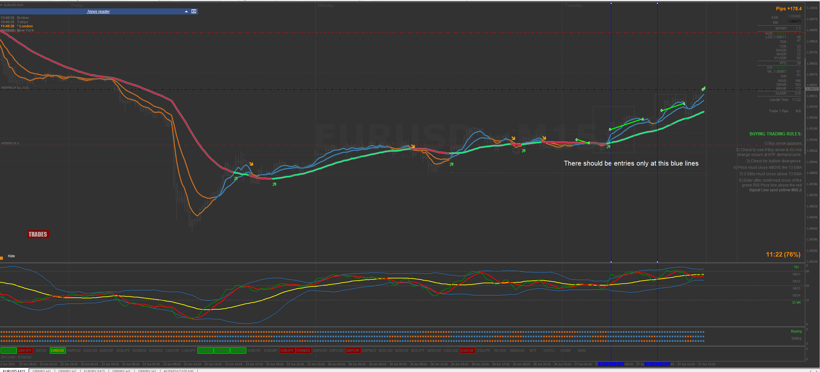Click the red EURNZD symbol button
The height and width of the screenshot is (372, 820).
(303, 350)
